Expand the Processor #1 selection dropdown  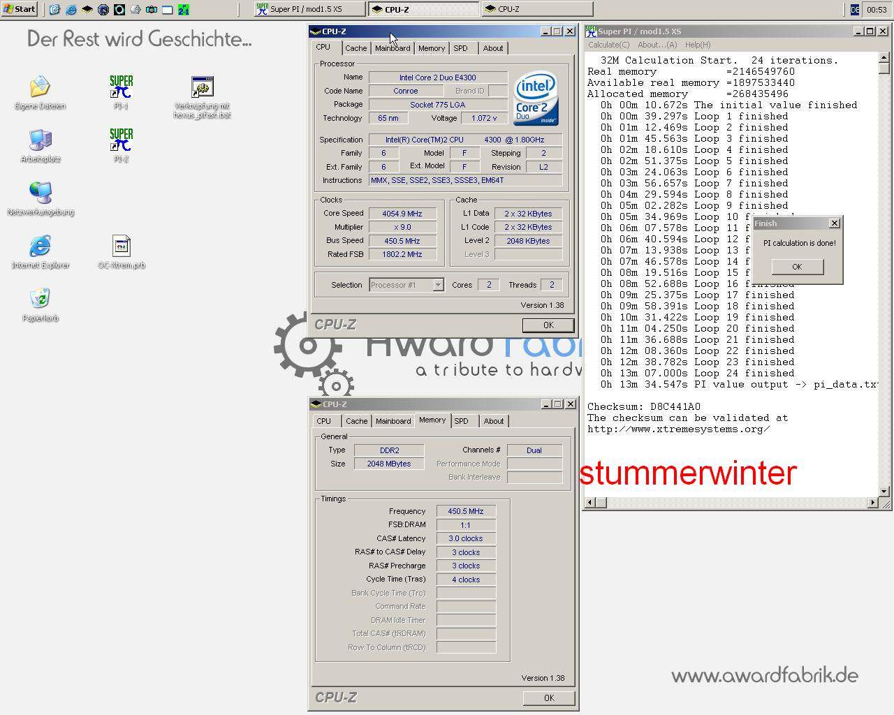point(438,285)
